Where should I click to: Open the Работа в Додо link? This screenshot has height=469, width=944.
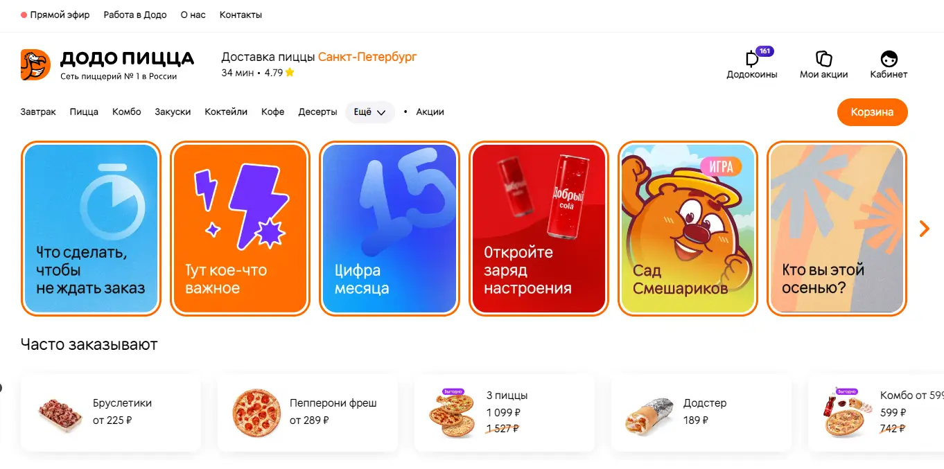click(x=135, y=15)
